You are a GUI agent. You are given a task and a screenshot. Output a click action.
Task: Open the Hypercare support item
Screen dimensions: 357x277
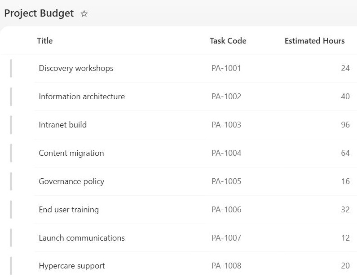pos(72,266)
